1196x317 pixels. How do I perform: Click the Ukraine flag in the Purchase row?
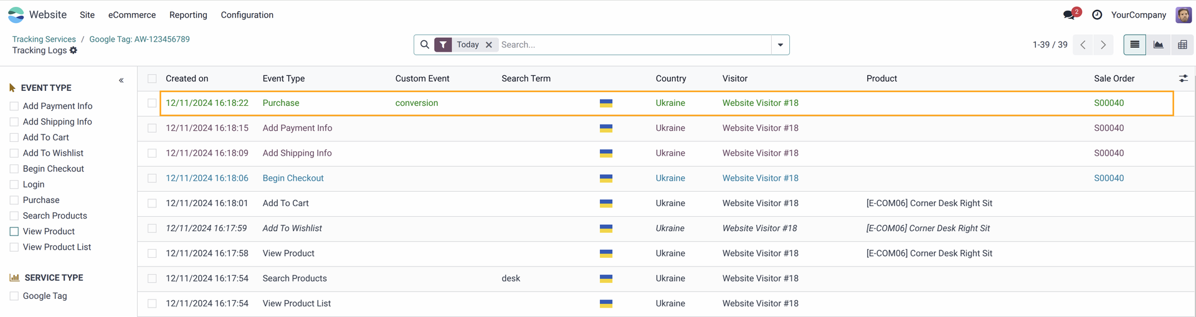606,103
